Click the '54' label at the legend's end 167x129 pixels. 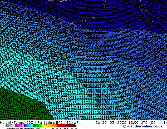click(x=76, y=128)
